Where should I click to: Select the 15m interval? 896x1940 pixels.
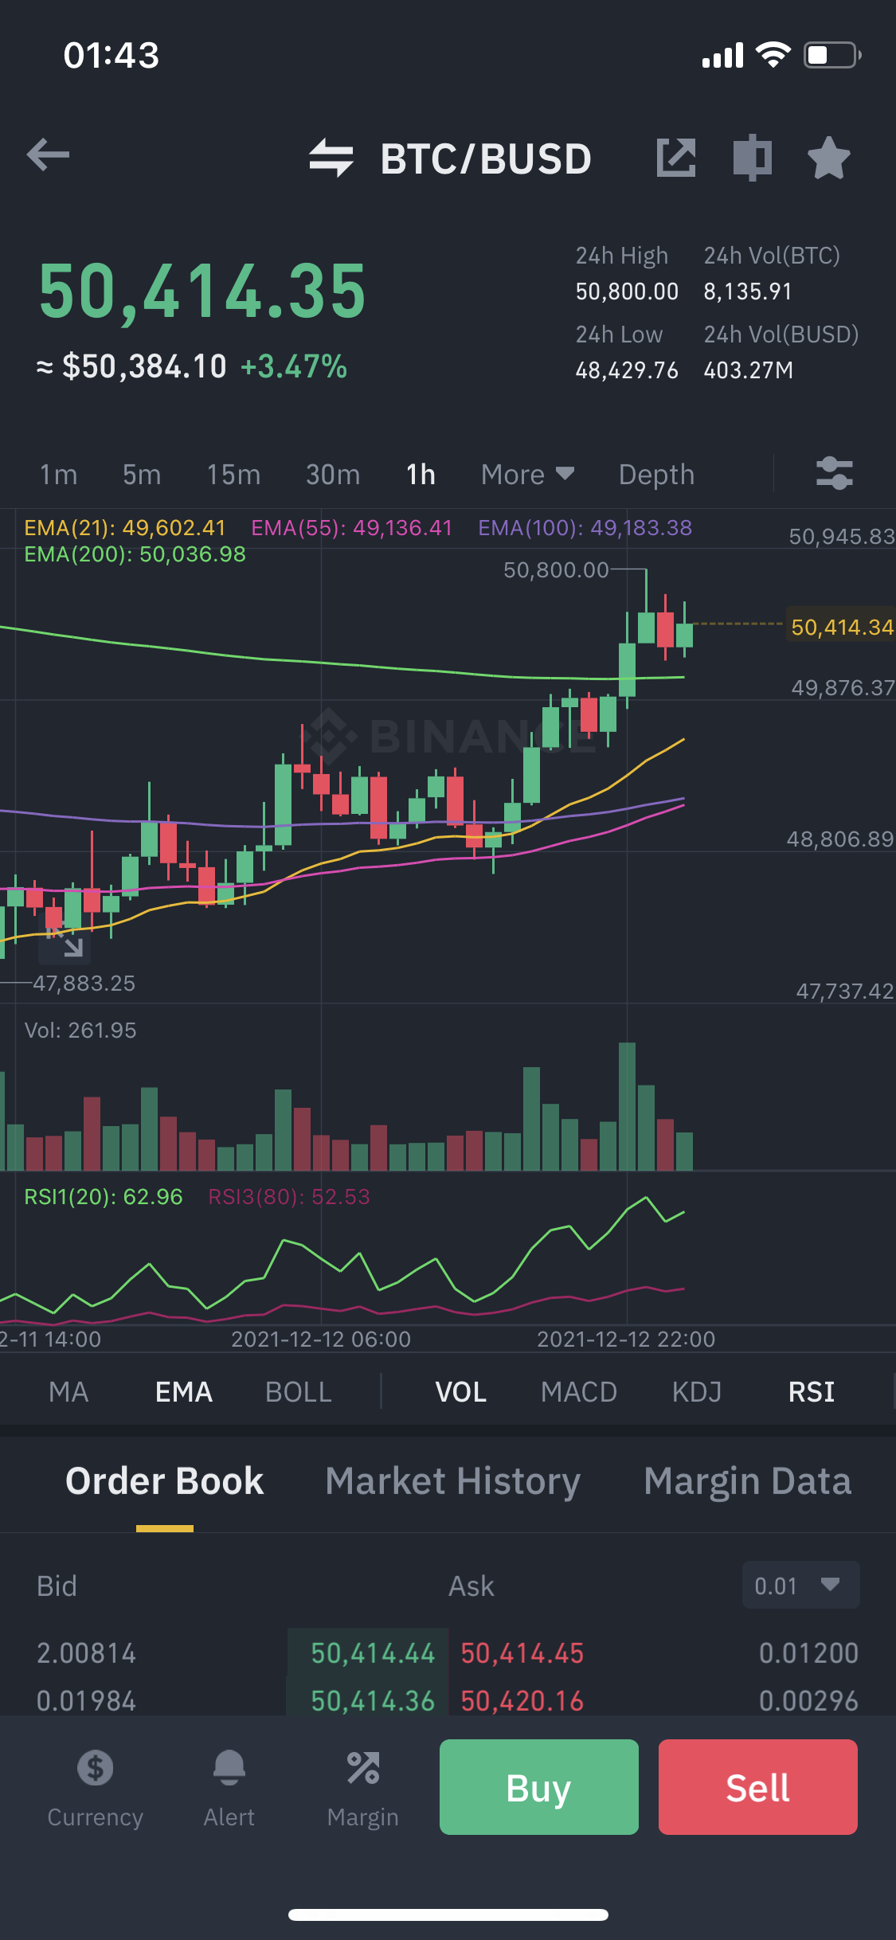tap(233, 475)
